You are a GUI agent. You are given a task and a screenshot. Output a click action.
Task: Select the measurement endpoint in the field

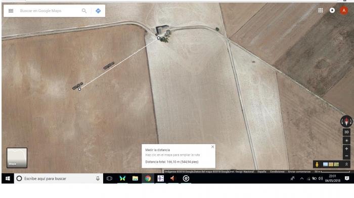pyautogui.click(x=79, y=89)
